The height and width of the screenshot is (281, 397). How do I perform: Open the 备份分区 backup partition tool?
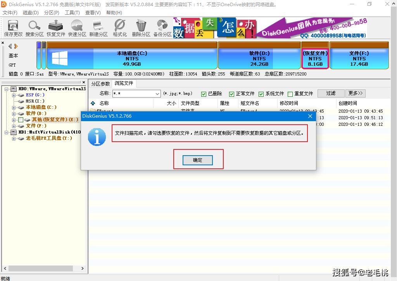(162, 28)
